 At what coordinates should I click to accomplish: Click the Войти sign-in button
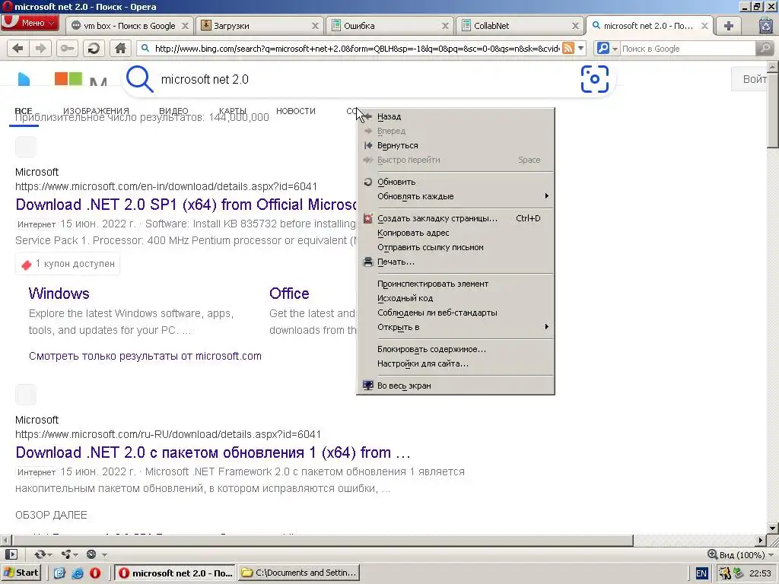(x=749, y=79)
